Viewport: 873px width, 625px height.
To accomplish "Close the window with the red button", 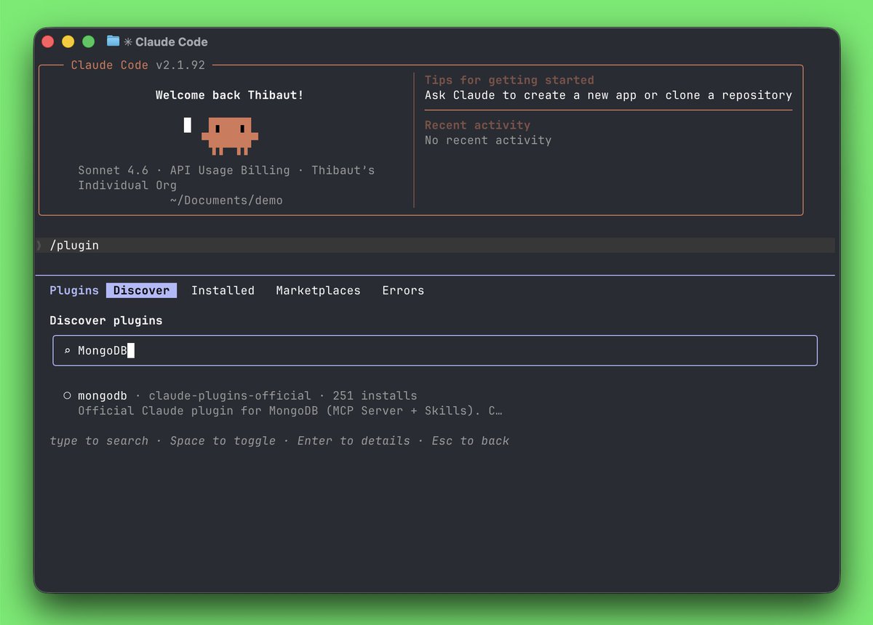I will tap(48, 41).
